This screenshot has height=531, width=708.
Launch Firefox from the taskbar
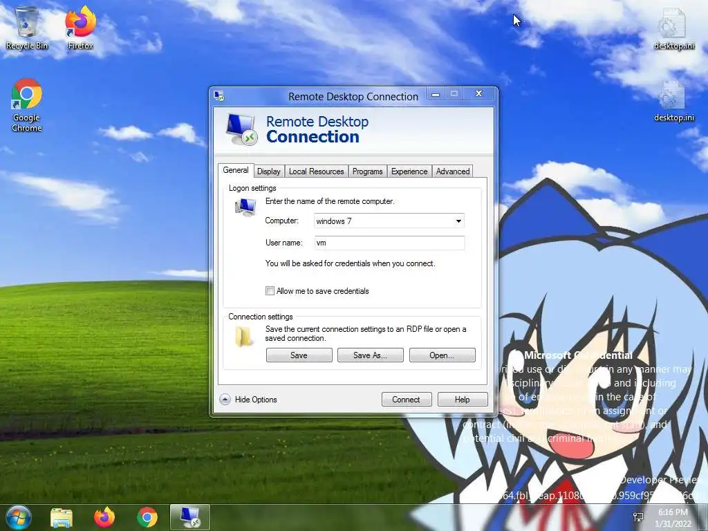coord(104,517)
